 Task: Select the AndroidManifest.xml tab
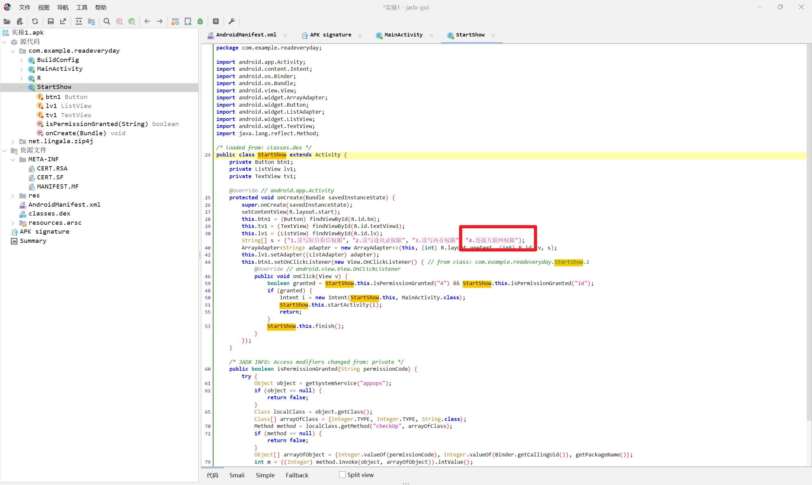pyautogui.click(x=245, y=35)
